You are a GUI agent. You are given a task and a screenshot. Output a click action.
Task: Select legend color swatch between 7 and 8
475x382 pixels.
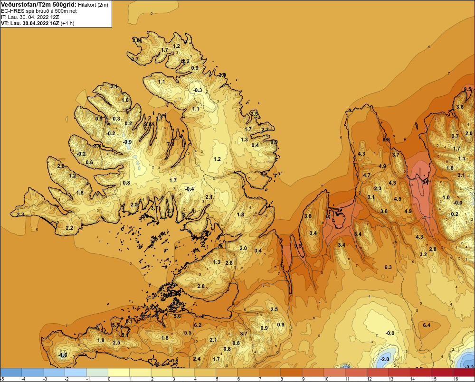270,373
